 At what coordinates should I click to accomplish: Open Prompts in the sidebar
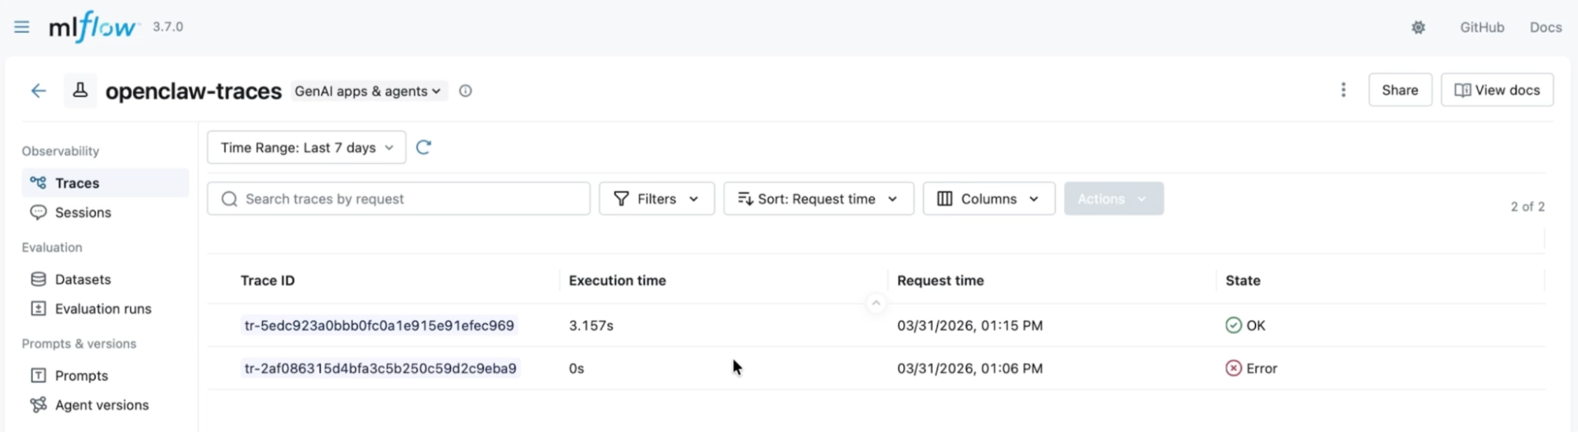(x=105, y=375)
